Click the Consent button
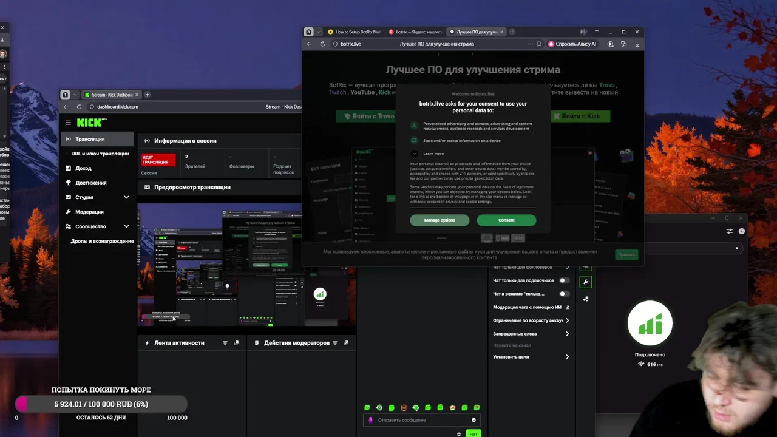 point(506,220)
